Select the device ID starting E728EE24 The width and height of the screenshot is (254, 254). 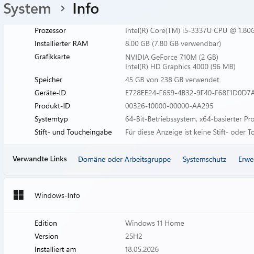(x=190, y=93)
